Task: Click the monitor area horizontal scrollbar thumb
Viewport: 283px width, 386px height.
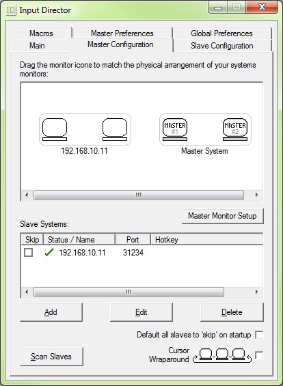Action: point(138,195)
